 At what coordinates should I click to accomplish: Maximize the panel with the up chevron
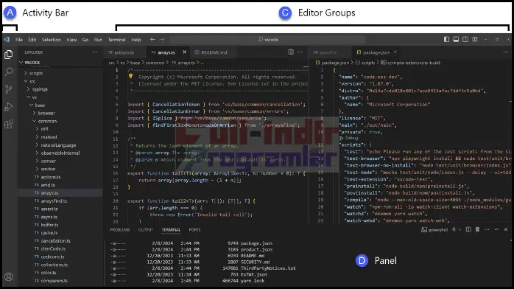pos(496,229)
